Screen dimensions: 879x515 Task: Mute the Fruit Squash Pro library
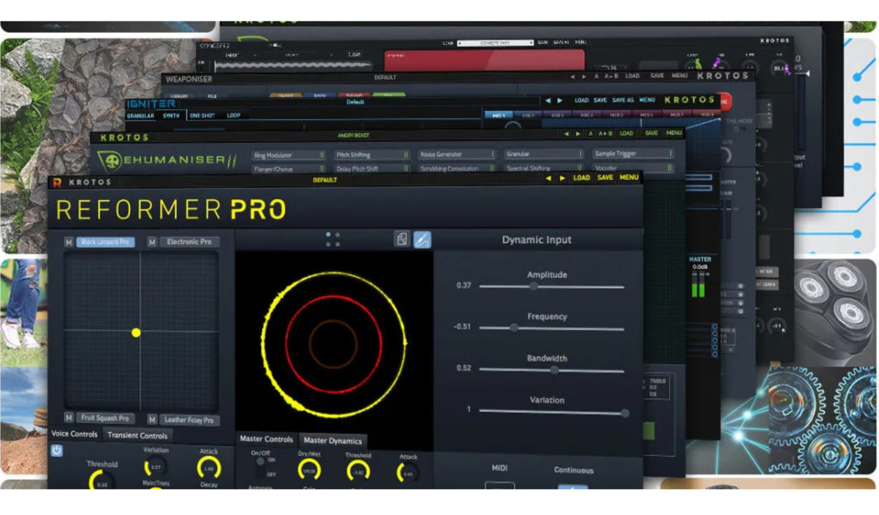coord(68,419)
